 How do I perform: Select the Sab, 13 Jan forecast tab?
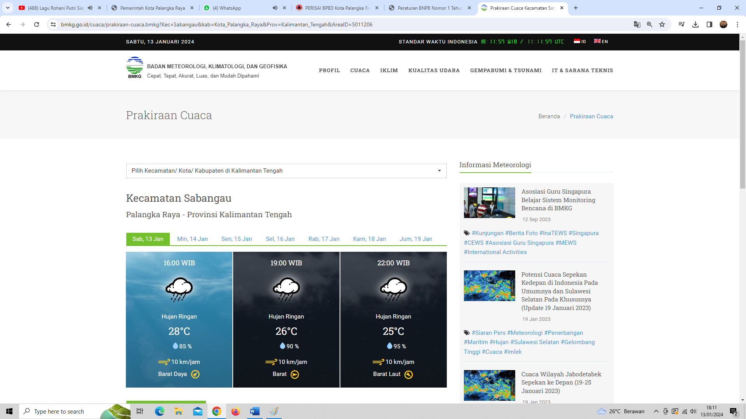148,239
